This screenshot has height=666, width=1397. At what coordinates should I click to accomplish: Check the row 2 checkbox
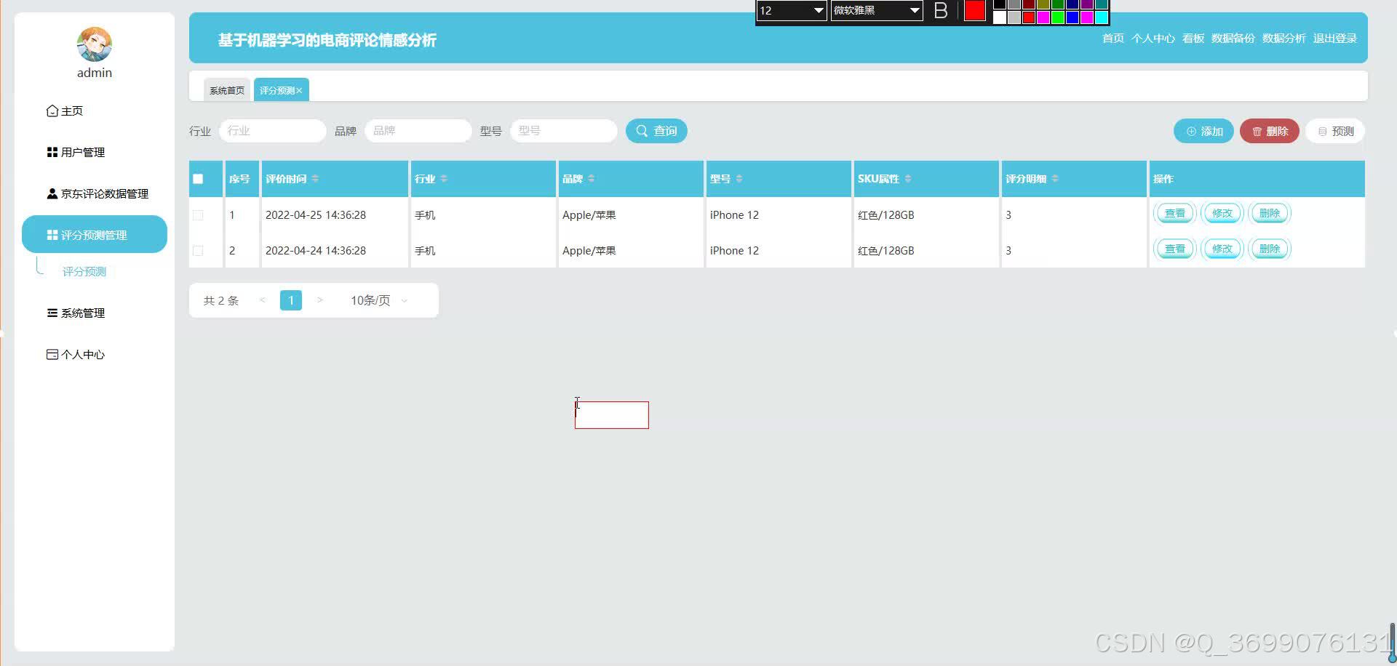(x=198, y=251)
